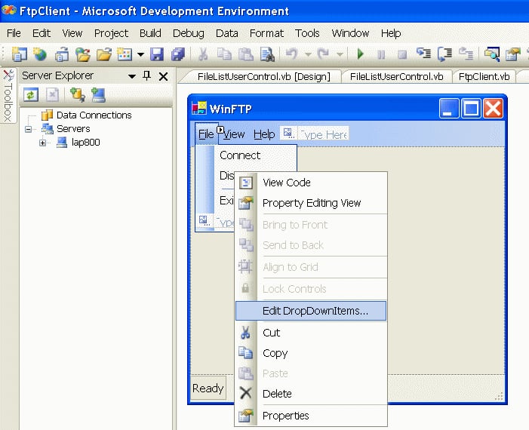Choose Properties in the context menu

311,416
